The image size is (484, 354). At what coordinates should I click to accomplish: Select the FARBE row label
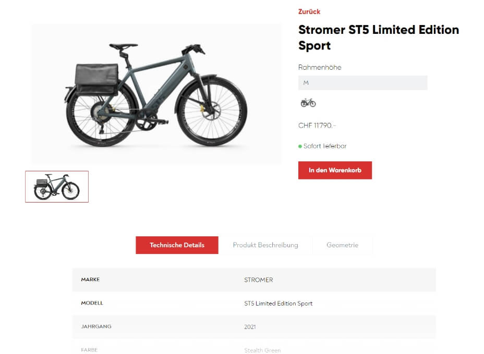coord(89,350)
